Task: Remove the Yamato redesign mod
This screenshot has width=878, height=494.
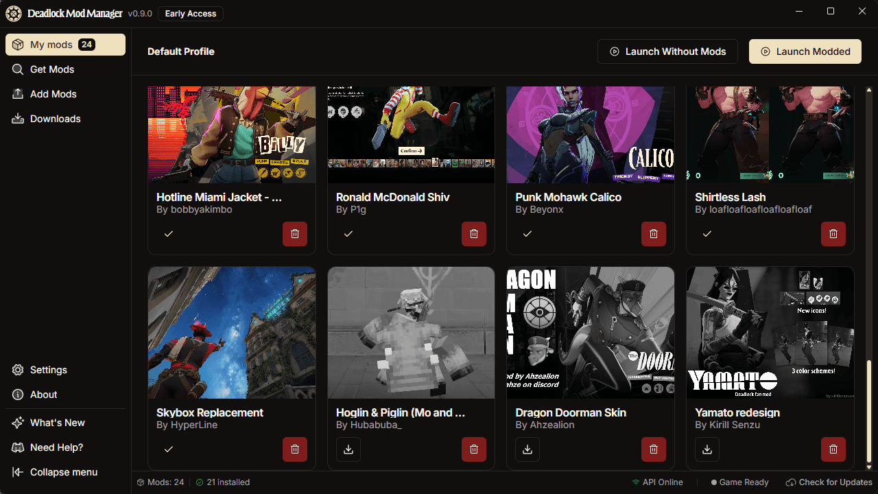Action: [833, 449]
